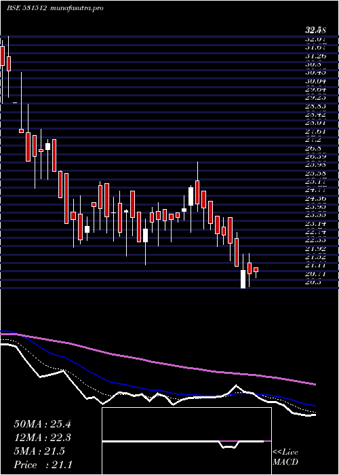Click the 32.48 top price label
Image resolution: width=339 pixels, height=475 pixels.
[x=315, y=31]
